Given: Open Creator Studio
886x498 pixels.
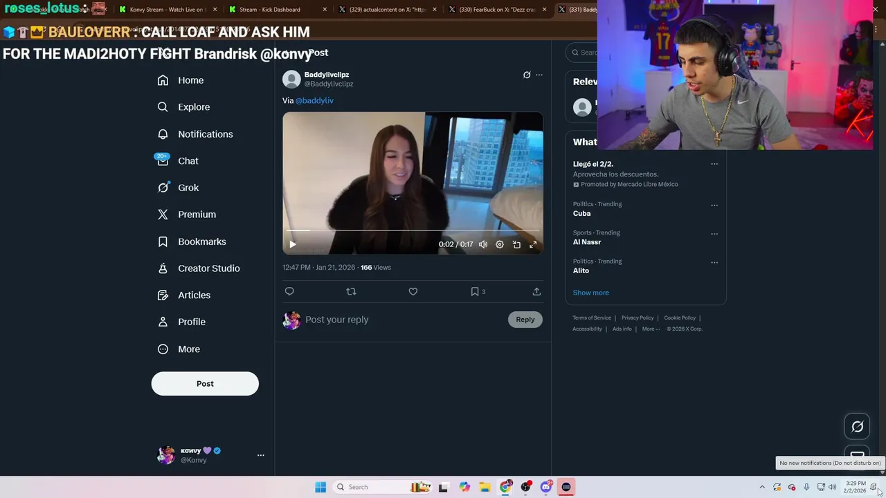Looking at the screenshot, I should click(199, 268).
